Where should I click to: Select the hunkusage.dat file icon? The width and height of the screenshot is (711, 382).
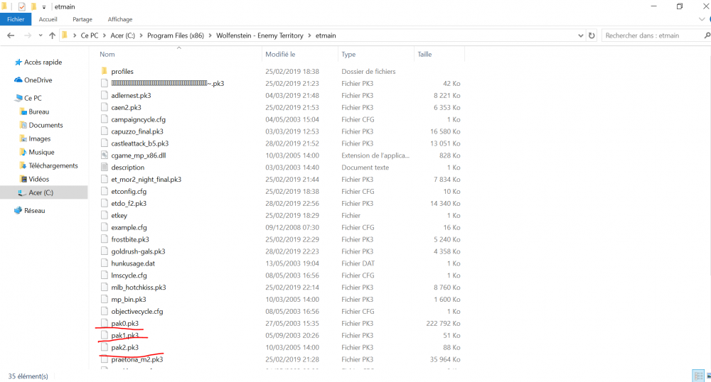[105, 263]
